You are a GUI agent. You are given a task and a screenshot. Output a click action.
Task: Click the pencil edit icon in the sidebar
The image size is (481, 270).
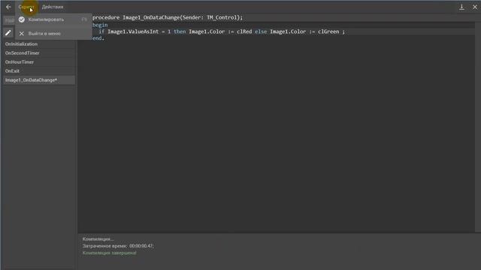click(x=8, y=33)
